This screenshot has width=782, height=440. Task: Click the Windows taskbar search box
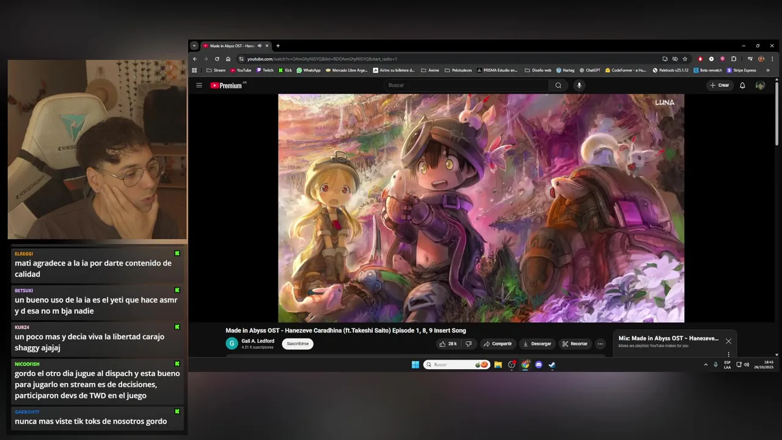click(x=456, y=365)
